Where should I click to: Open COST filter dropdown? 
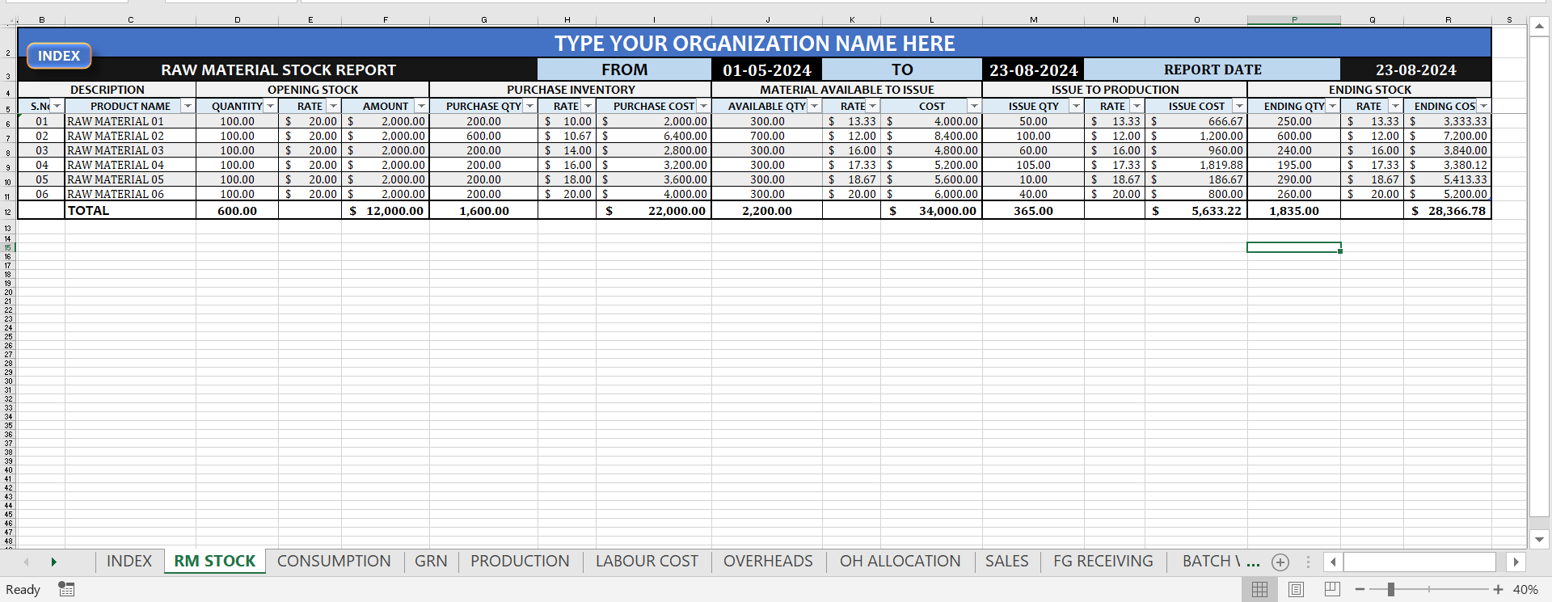tap(974, 106)
